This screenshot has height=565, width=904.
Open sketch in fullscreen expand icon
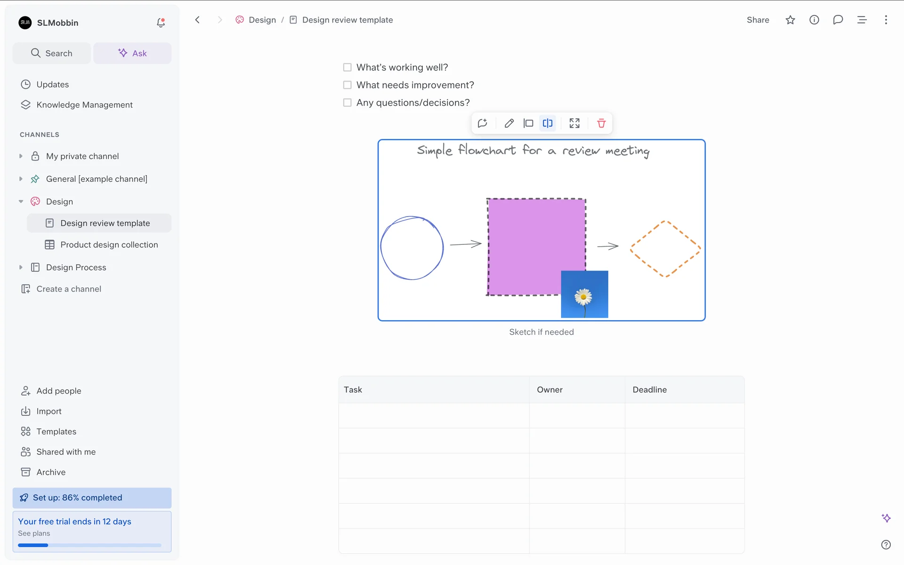click(574, 123)
